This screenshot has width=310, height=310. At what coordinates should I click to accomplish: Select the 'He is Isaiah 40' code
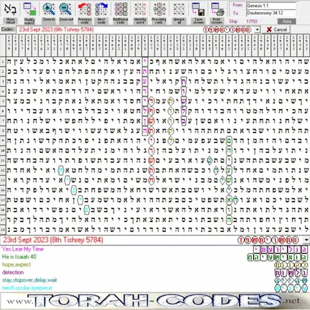click(19, 257)
